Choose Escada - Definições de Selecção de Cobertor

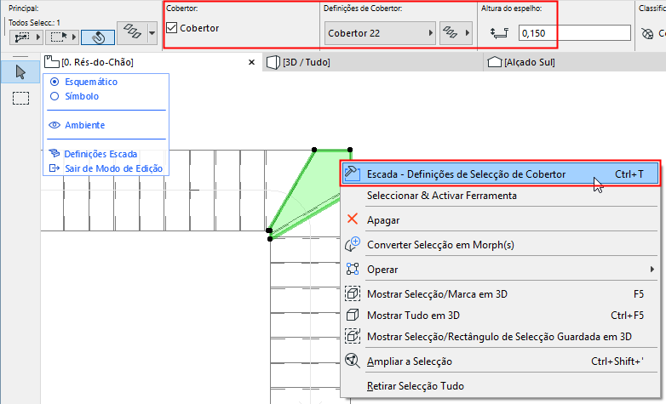[500, 174]
